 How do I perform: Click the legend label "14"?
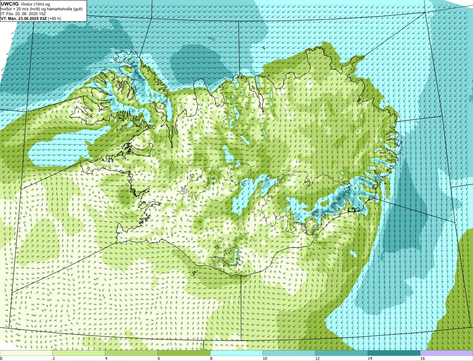pos(370,358)
